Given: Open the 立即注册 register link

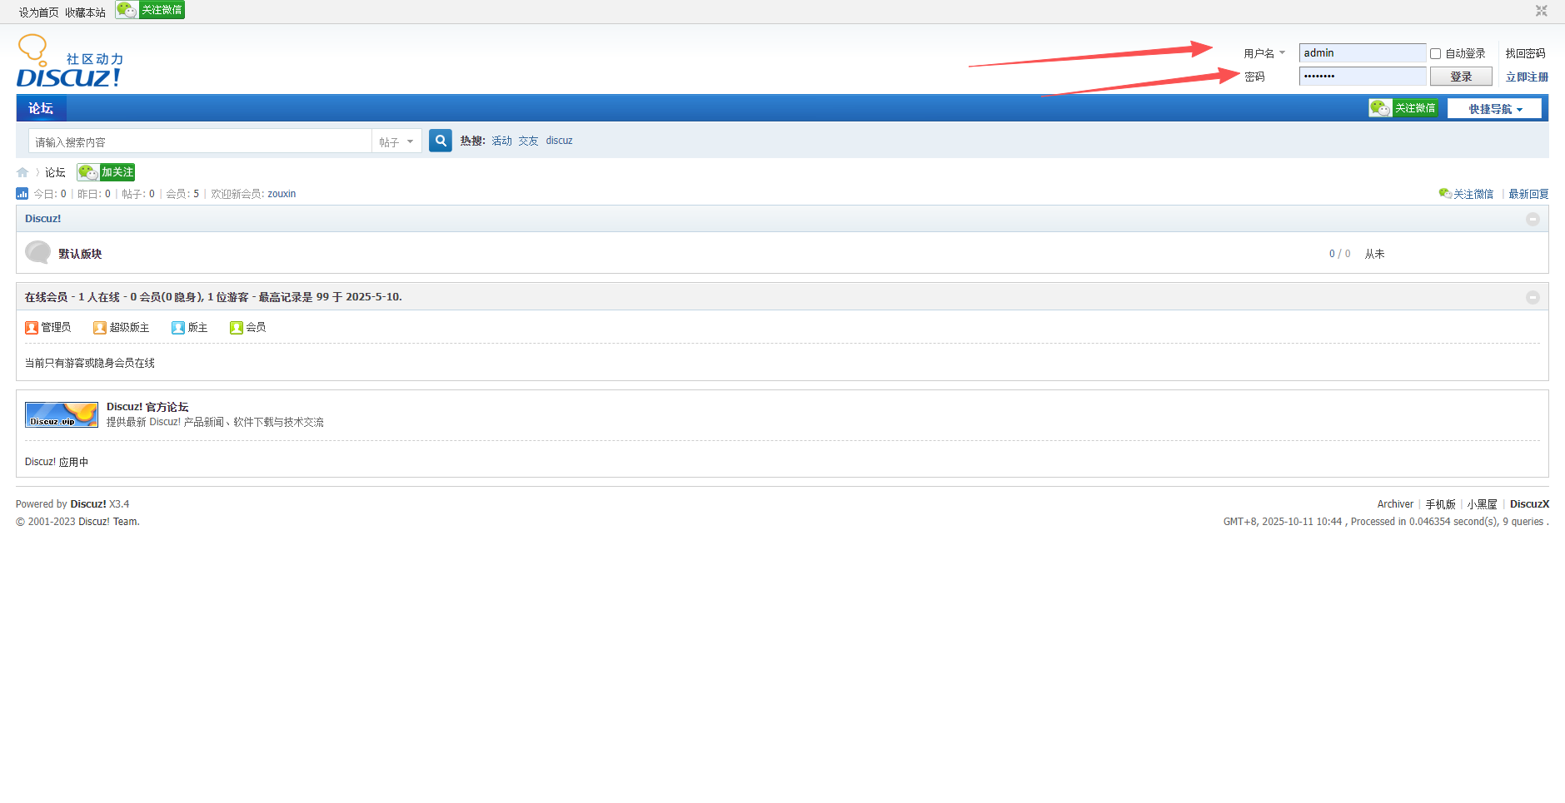Looking at the screenshot, I should click(x=1526, y=77).
